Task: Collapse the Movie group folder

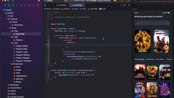Action: (4, 13)
